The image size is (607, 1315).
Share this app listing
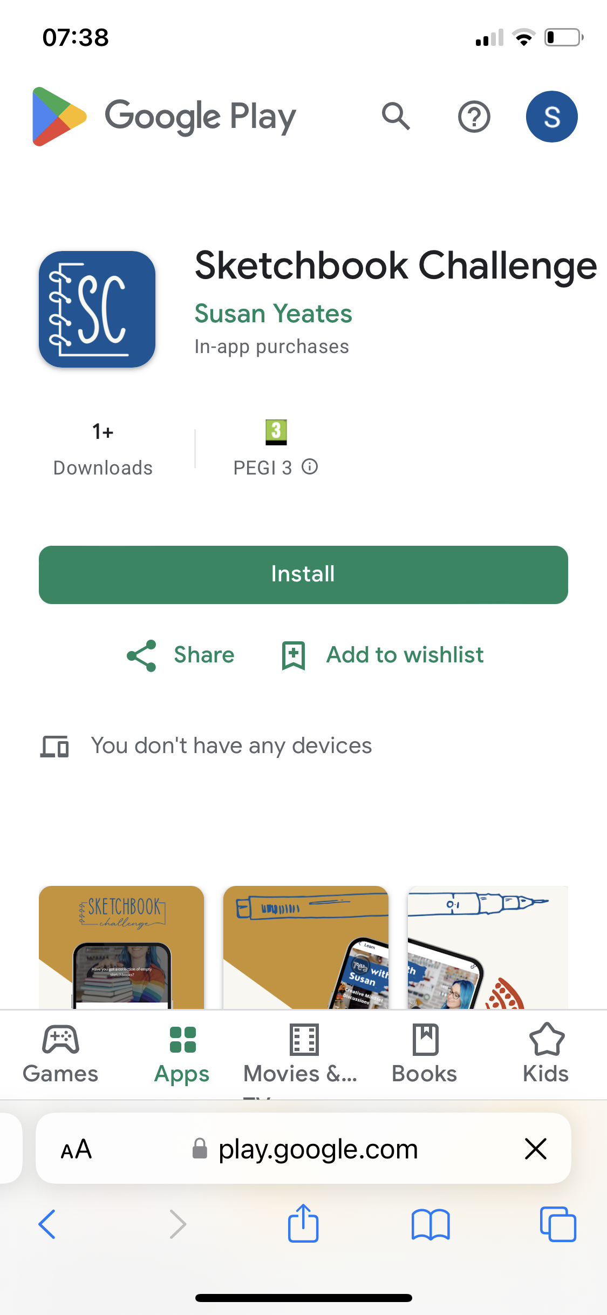point(180,655)
